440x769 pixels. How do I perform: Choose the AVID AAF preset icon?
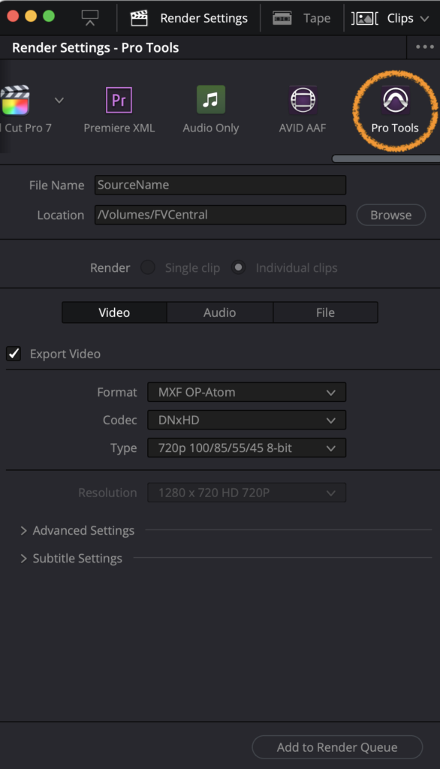click(303, 100)
